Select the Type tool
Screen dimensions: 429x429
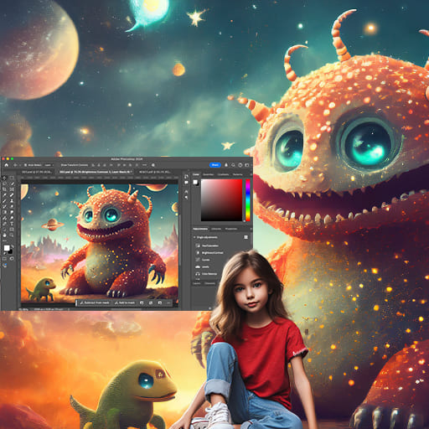12,224
